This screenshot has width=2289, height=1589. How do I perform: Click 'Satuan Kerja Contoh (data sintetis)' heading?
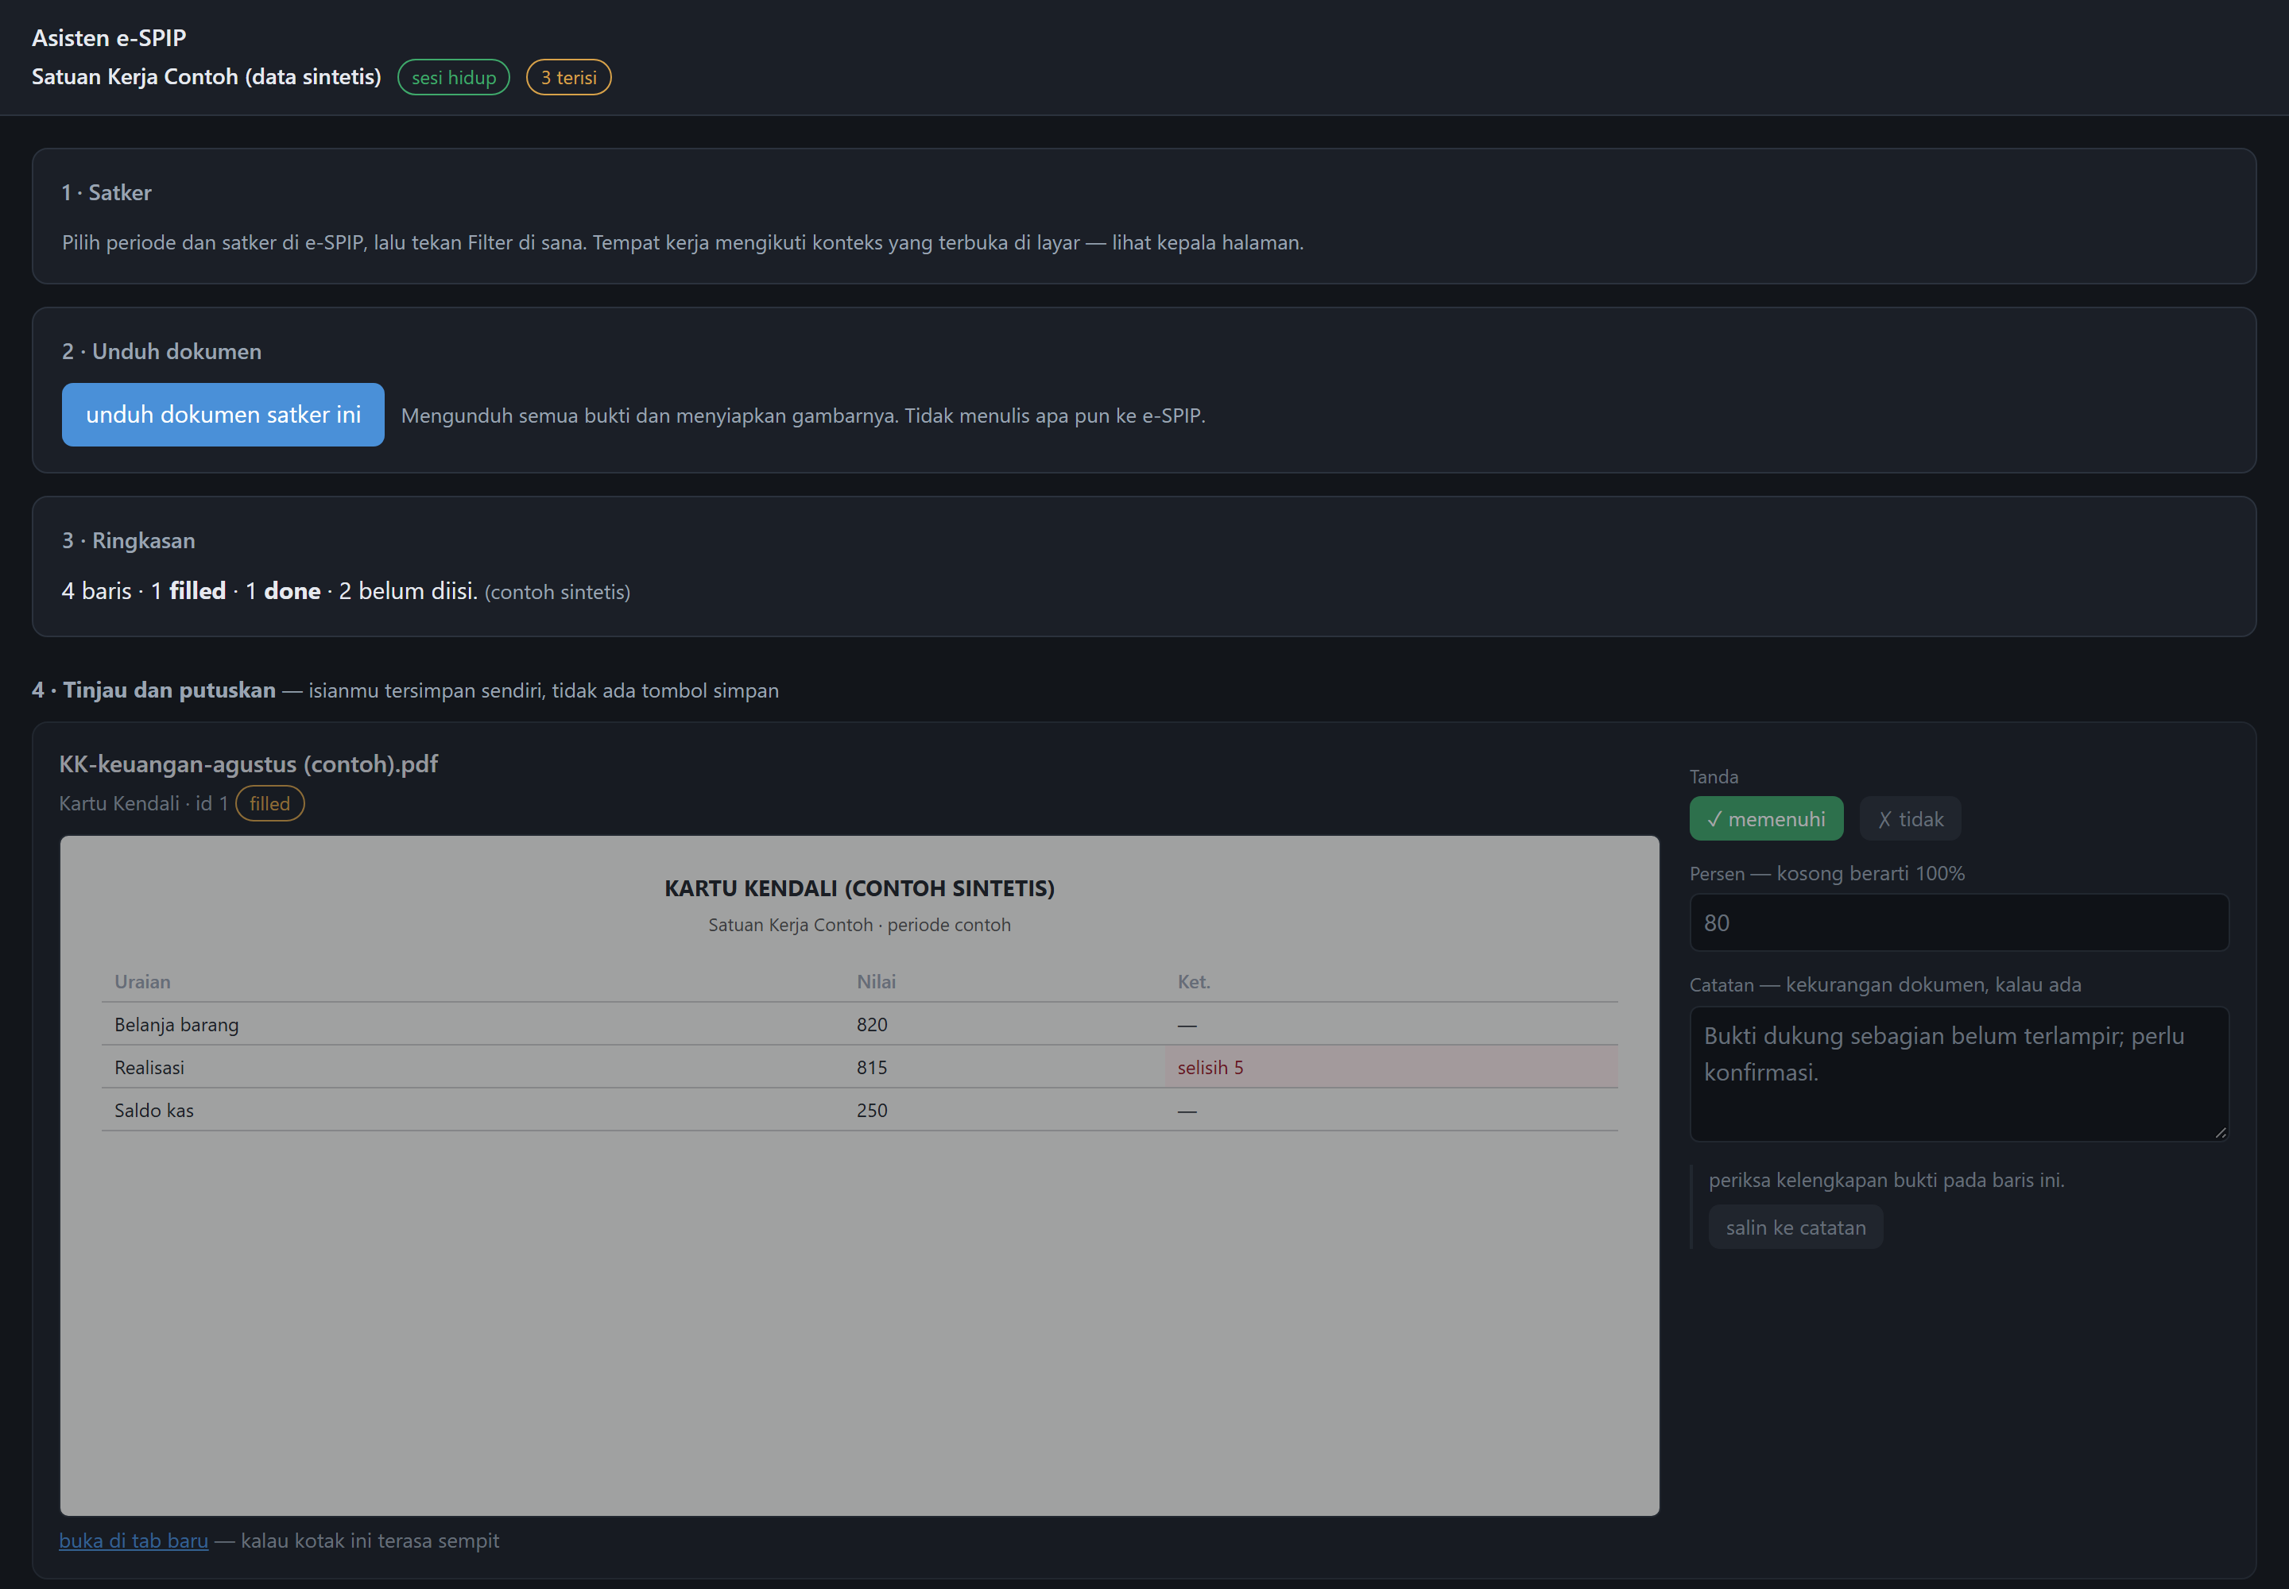coord(206,76)
